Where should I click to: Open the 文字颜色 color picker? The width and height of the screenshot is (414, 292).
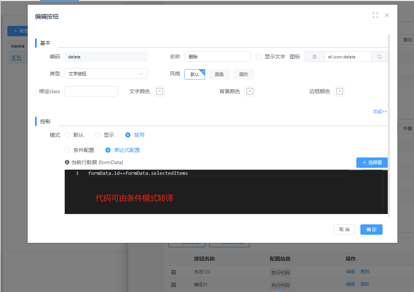(x=160, y=91)
